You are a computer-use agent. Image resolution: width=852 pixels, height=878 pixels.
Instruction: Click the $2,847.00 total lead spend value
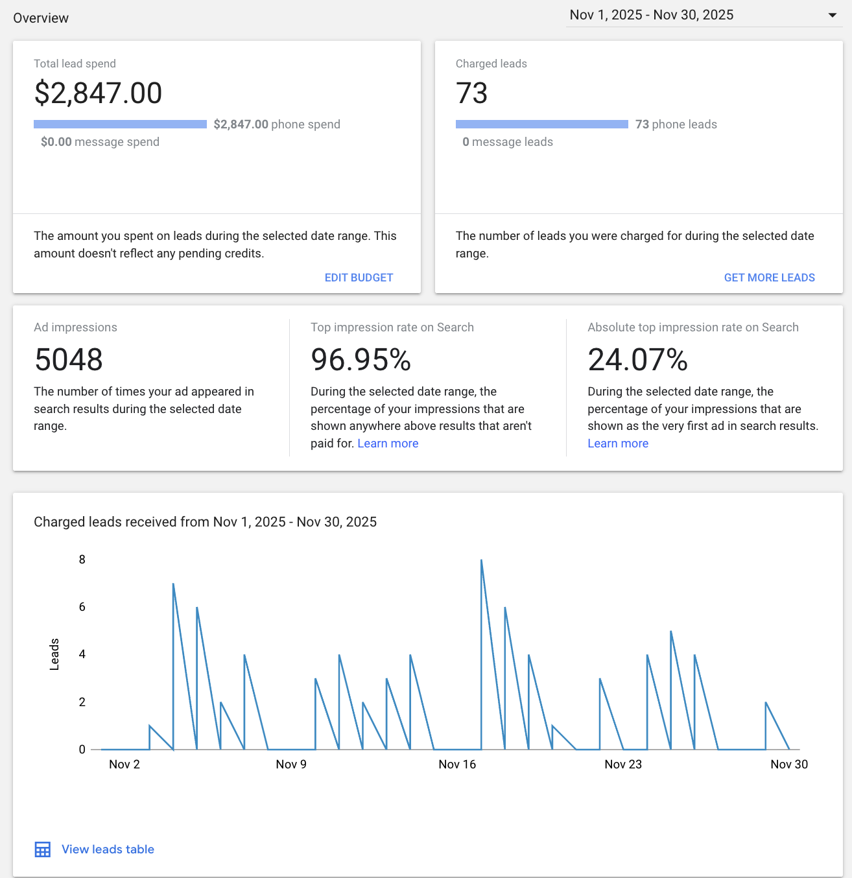(98, 93)
